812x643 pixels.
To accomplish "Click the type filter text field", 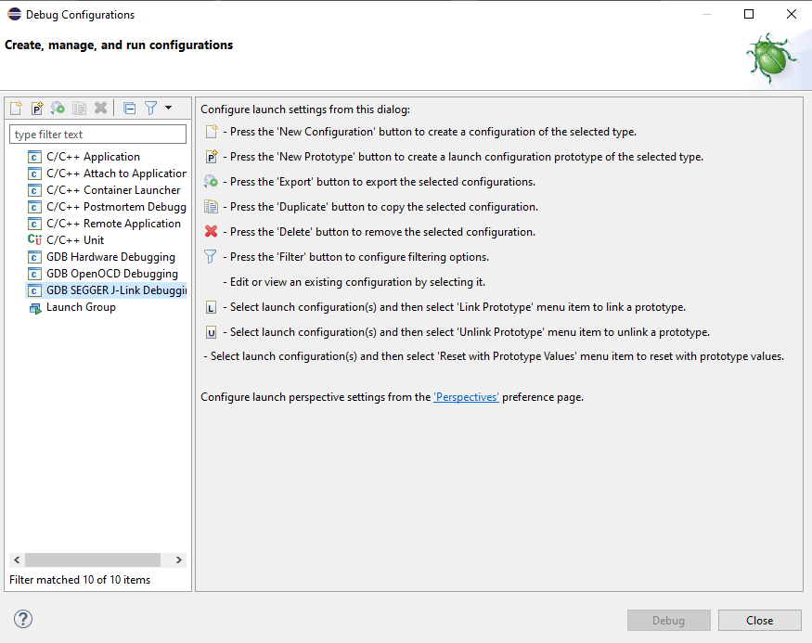I will 98,135.
